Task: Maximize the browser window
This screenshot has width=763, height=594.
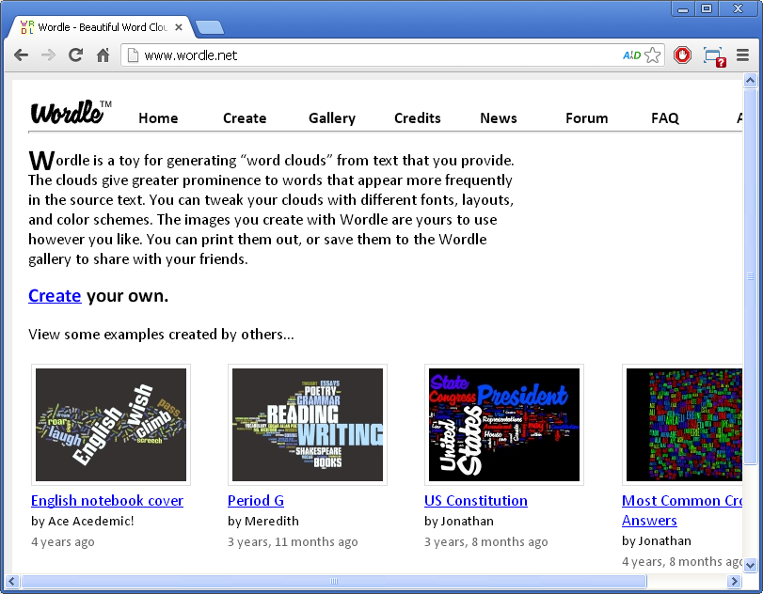Action: click(707, 8)
